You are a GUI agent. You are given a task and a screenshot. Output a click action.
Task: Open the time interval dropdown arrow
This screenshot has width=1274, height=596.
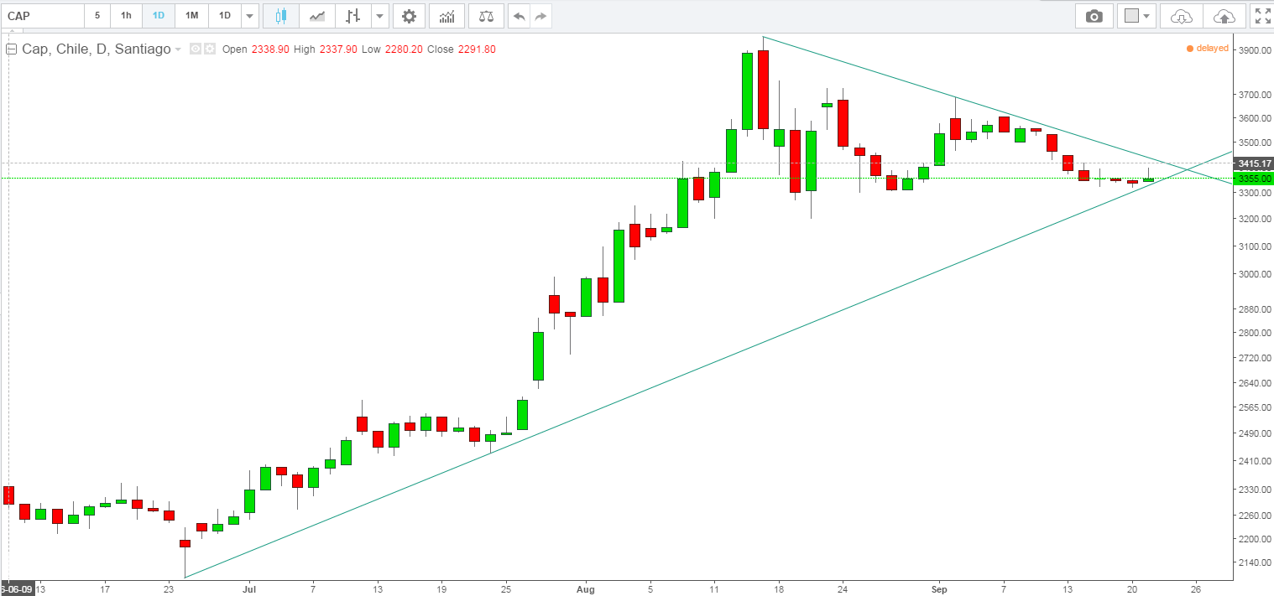pyautogui.click(x=249, y=16)
